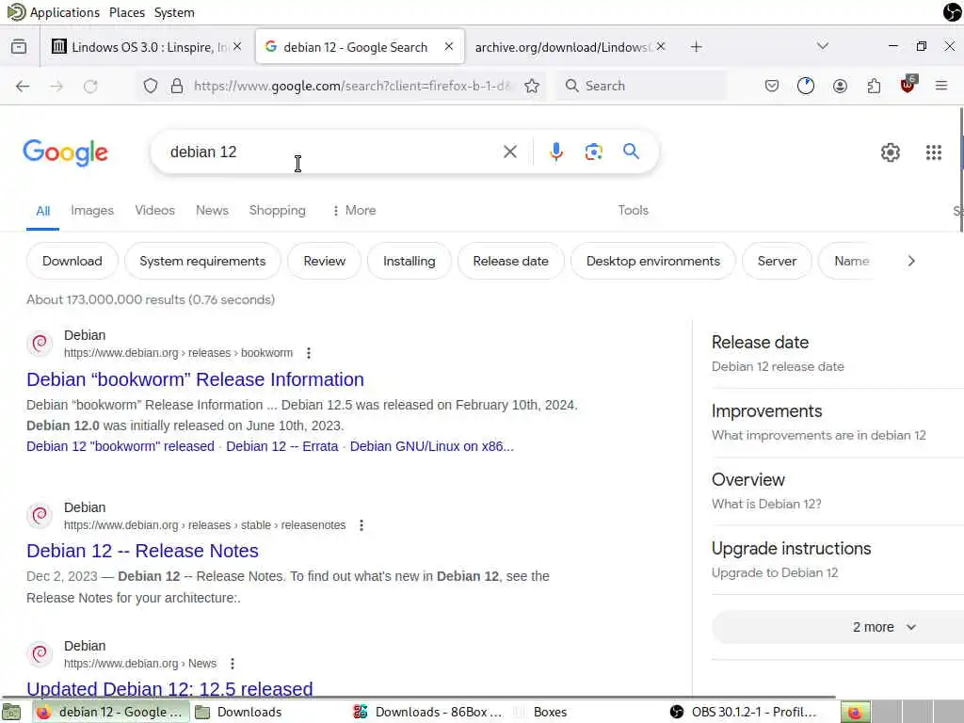Select the Images search tab
964x723 pixels.
pos(92,210)
